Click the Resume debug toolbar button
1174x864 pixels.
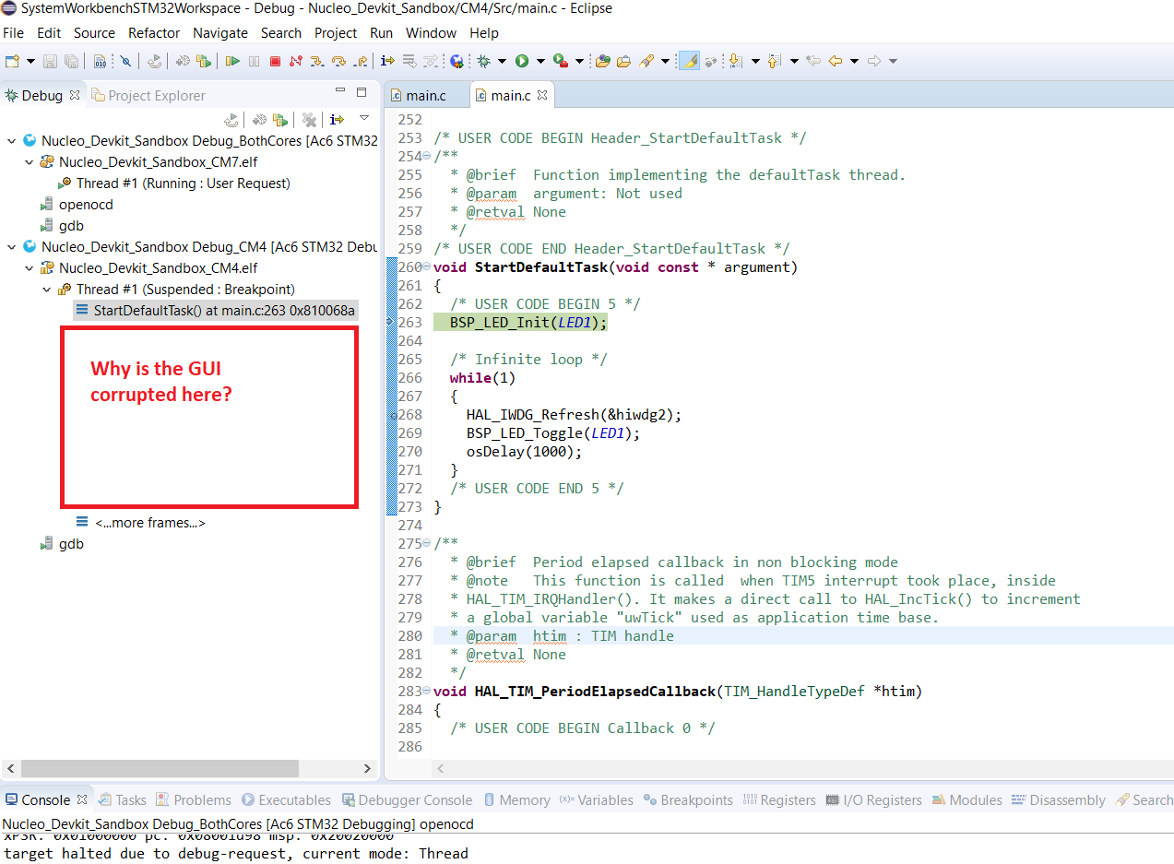tap(232, 61)
